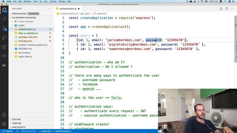Click users in the breadcrumb path

pyautogui.click(x=87, y=14)
